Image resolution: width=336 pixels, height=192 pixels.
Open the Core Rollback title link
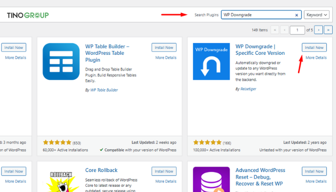click(101, 170)
